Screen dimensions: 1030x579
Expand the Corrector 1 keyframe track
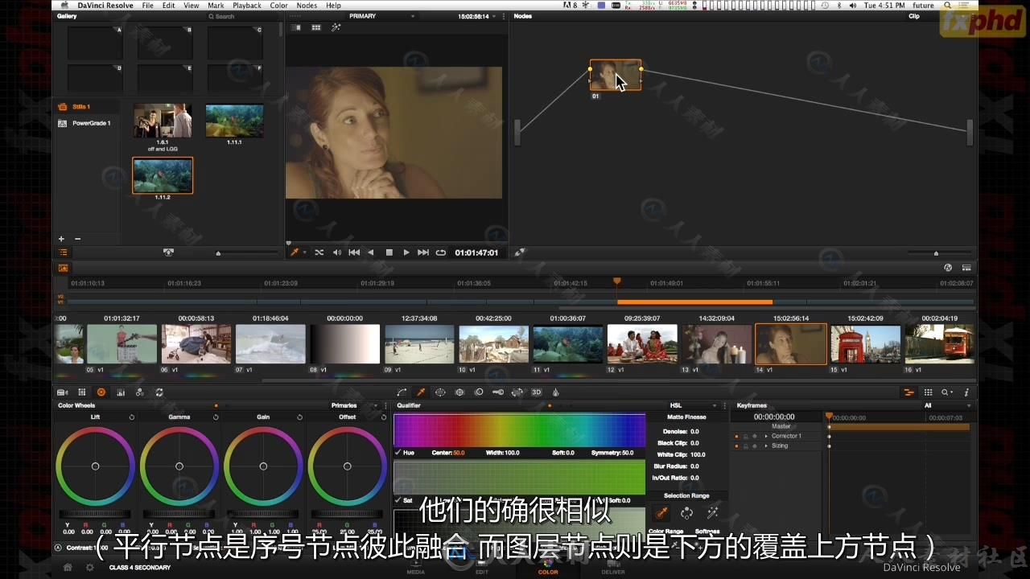(x=765, y=436)
